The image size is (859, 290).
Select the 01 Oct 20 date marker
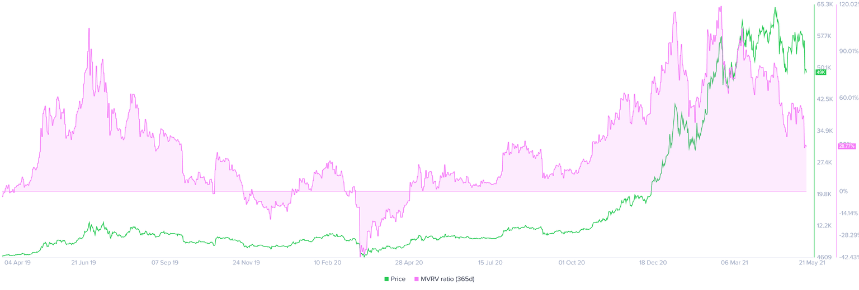(572, 262)
